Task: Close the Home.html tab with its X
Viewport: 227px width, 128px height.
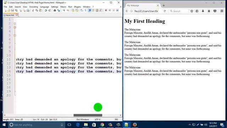Action: [x=17, y=15]
